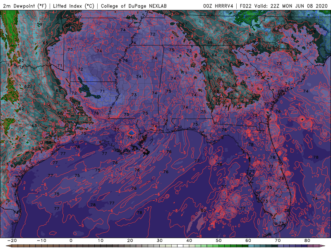The width and height of the screenshot is (331, 248).
Task: Click the '-10' color bar label
Action: 41,241
